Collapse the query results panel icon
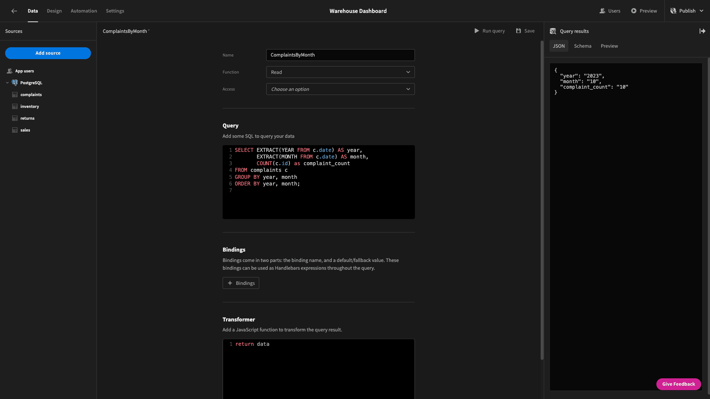Screen dimensions: 710x399 702,31
